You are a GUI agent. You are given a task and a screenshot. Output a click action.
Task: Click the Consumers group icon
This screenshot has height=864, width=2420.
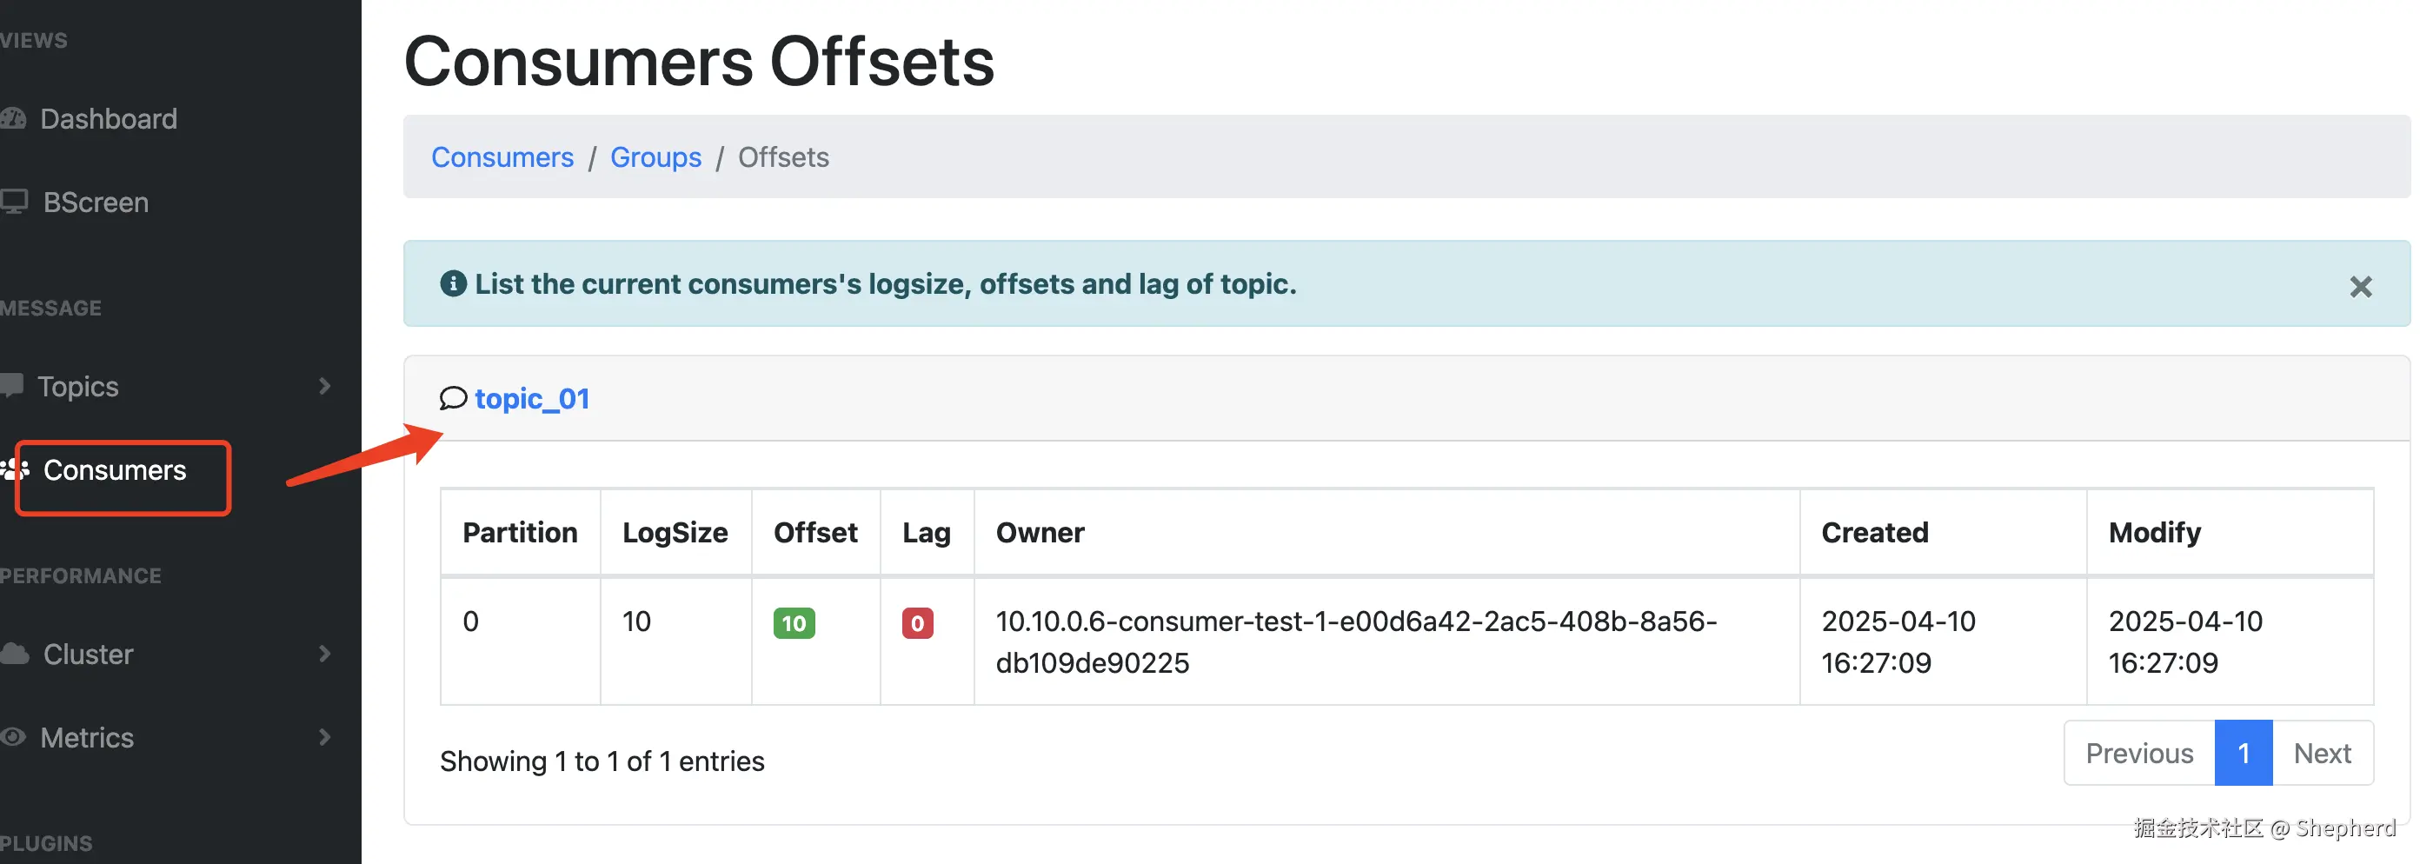tap(15, 469)
